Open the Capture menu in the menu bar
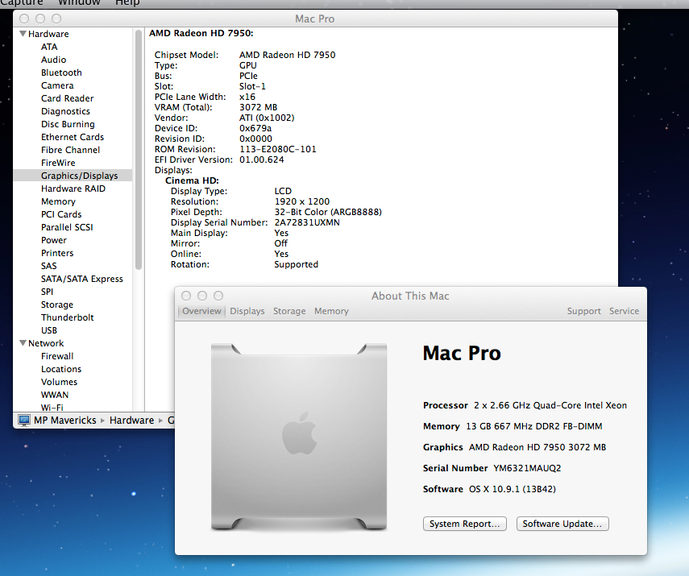This screenshot has height=576, width=689. [22, 2]
